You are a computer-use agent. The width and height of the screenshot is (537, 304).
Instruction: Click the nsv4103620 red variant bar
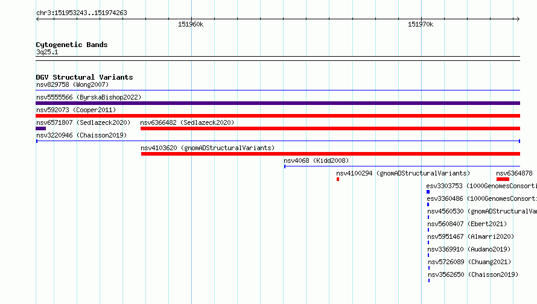(331, 154)
